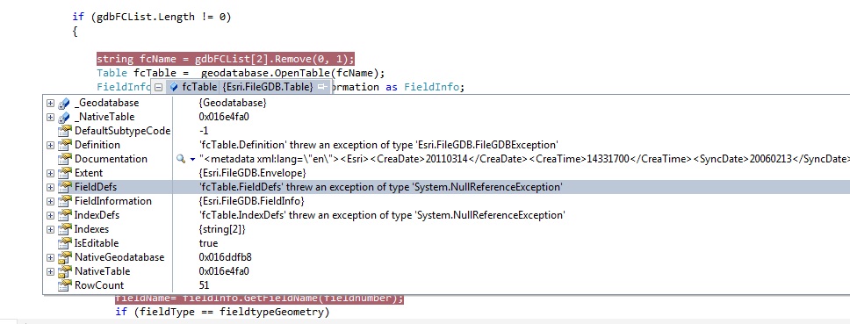
Task: Click the Definition property icon
Action: [x=65, y=145]
